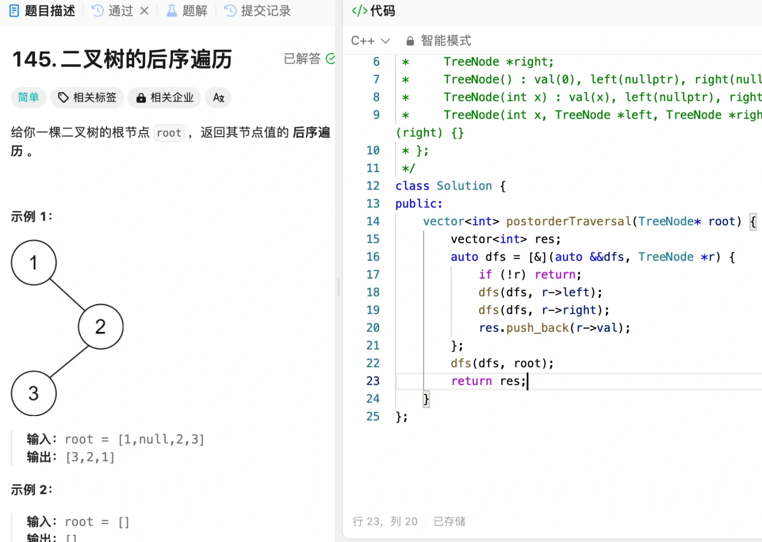This screenshot has height=542, width=762.
Task: Click on 'res.push_back(r->val);' line
Action: pos(555,328)
